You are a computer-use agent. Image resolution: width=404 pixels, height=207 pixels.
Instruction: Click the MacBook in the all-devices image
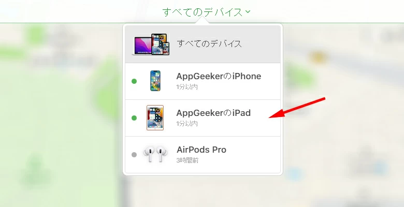(142, 46)
